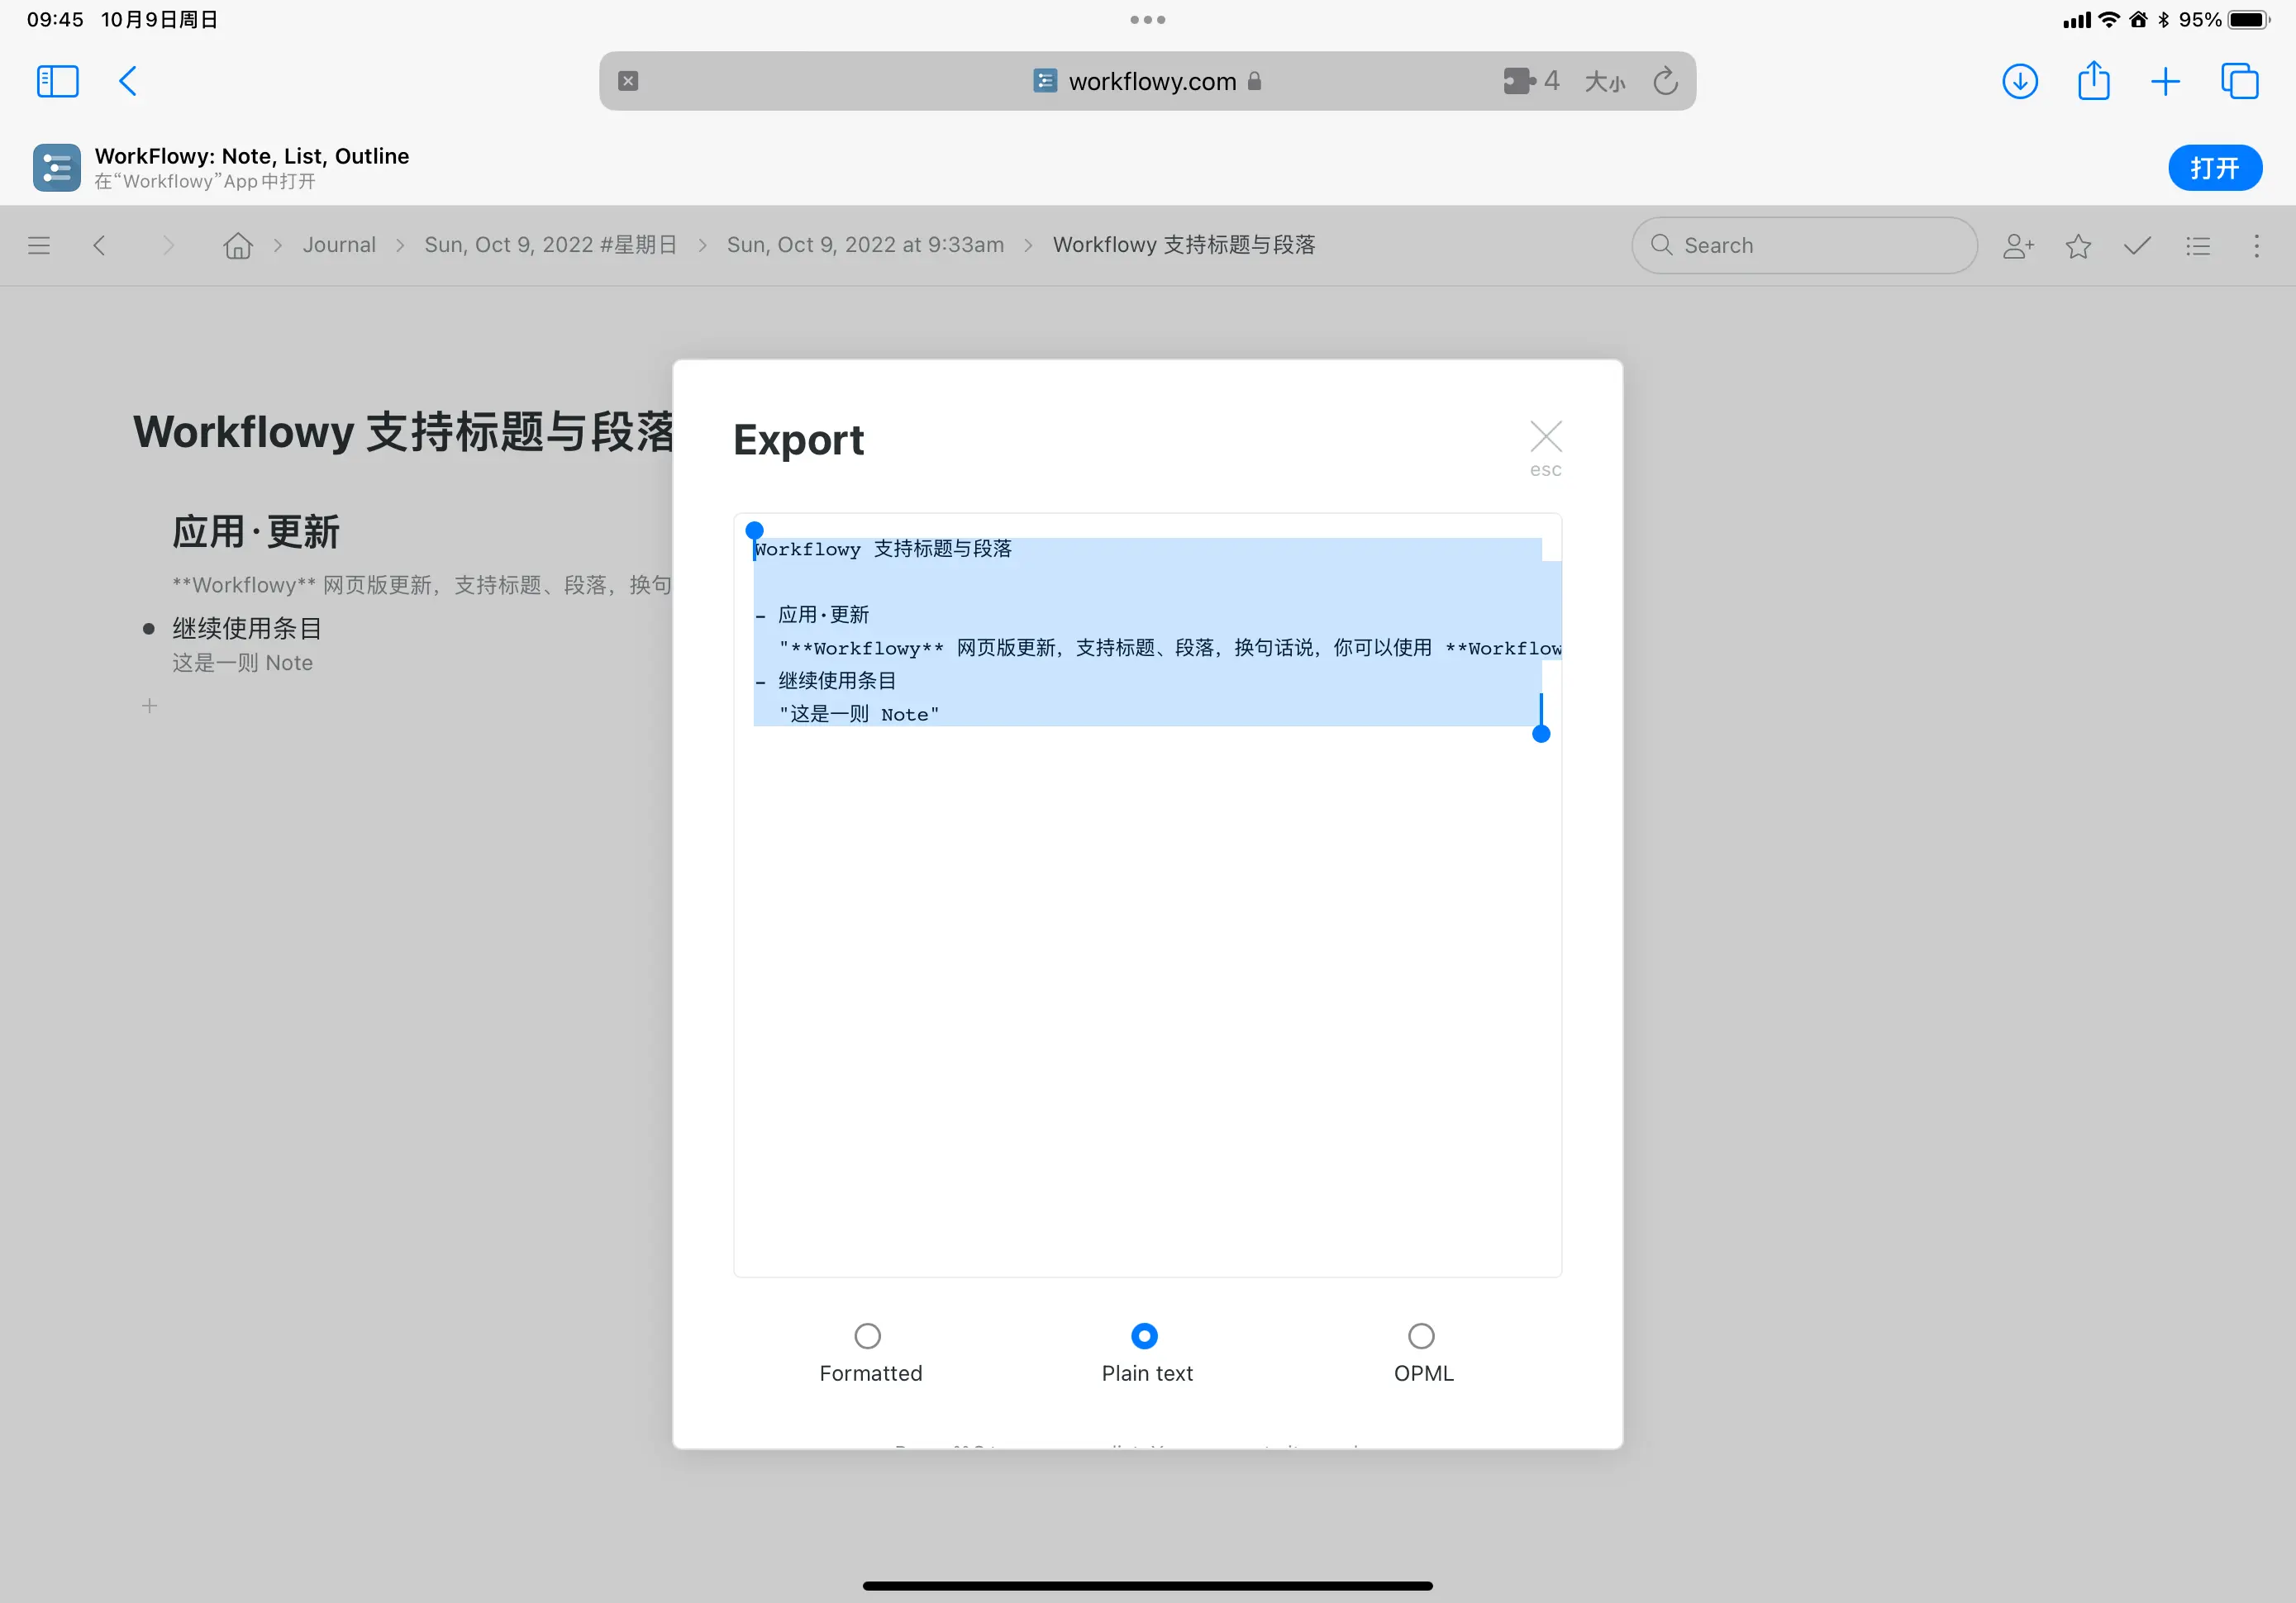Tap the page title Workflowy 支持标题与段落
The width and height of the screenshot is (2296, 1603).
(403, 432)
